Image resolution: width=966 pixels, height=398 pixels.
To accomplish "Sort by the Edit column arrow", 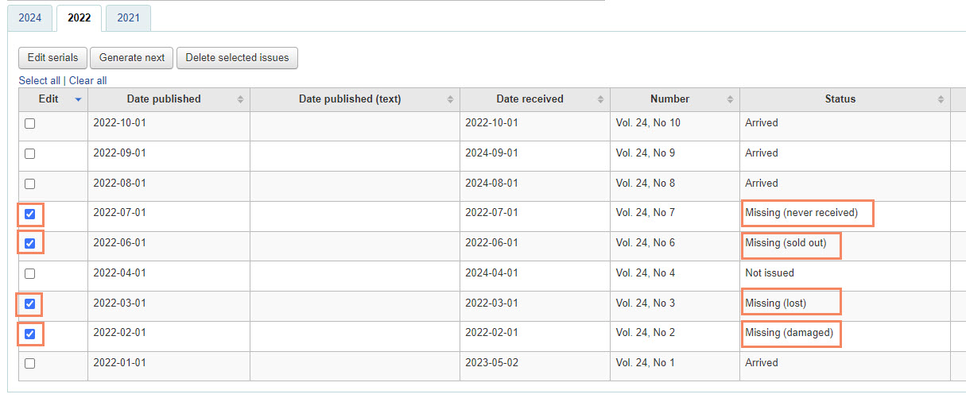I will 78,99.
